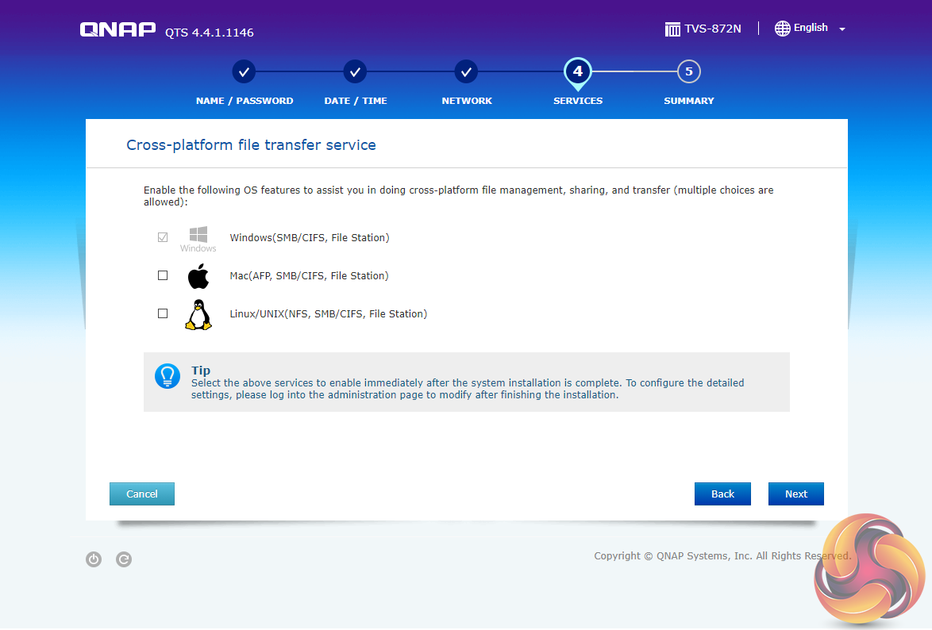Click the Mac(AFP, SMB/CIFS, File Station) label

pyautogui.click(x=309, y=276)
